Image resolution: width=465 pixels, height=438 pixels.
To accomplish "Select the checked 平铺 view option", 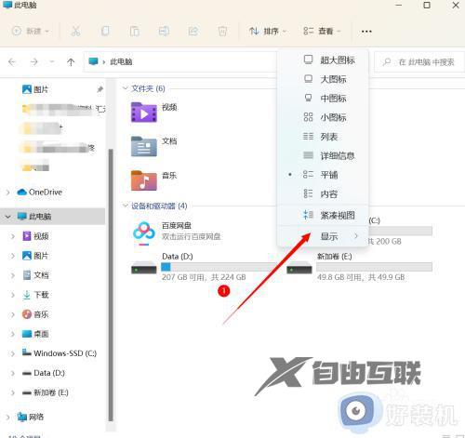I will point(323,175).
